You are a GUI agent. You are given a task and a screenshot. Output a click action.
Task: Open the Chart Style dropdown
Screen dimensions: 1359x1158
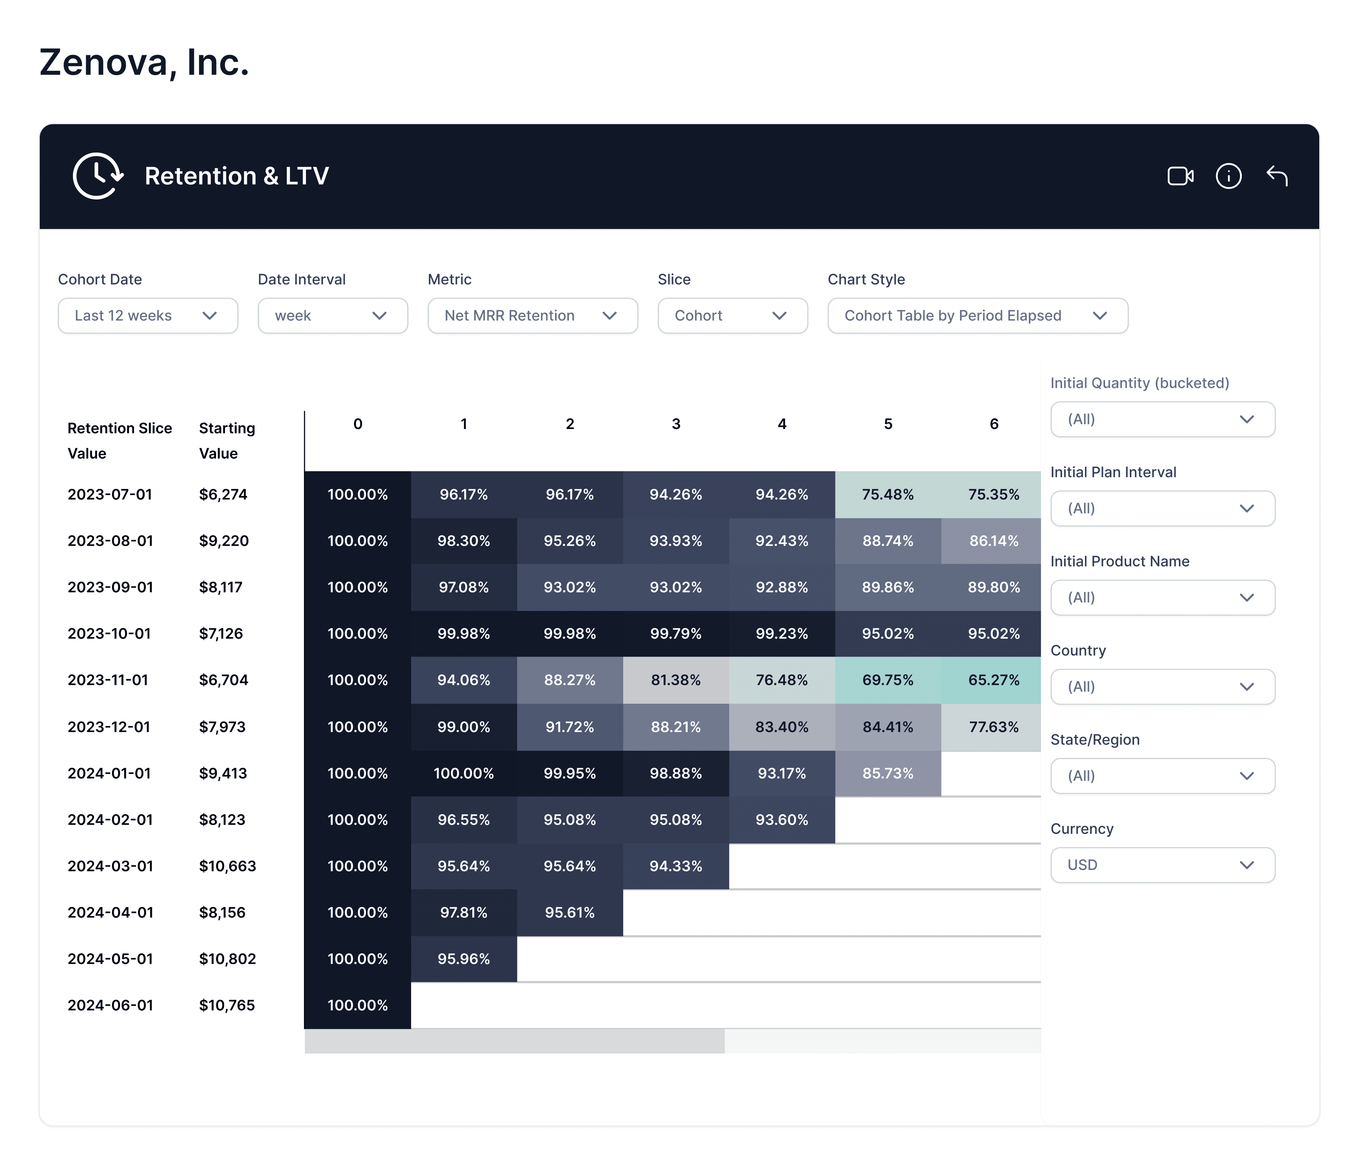pyautogui.click(x=977, y=316)
